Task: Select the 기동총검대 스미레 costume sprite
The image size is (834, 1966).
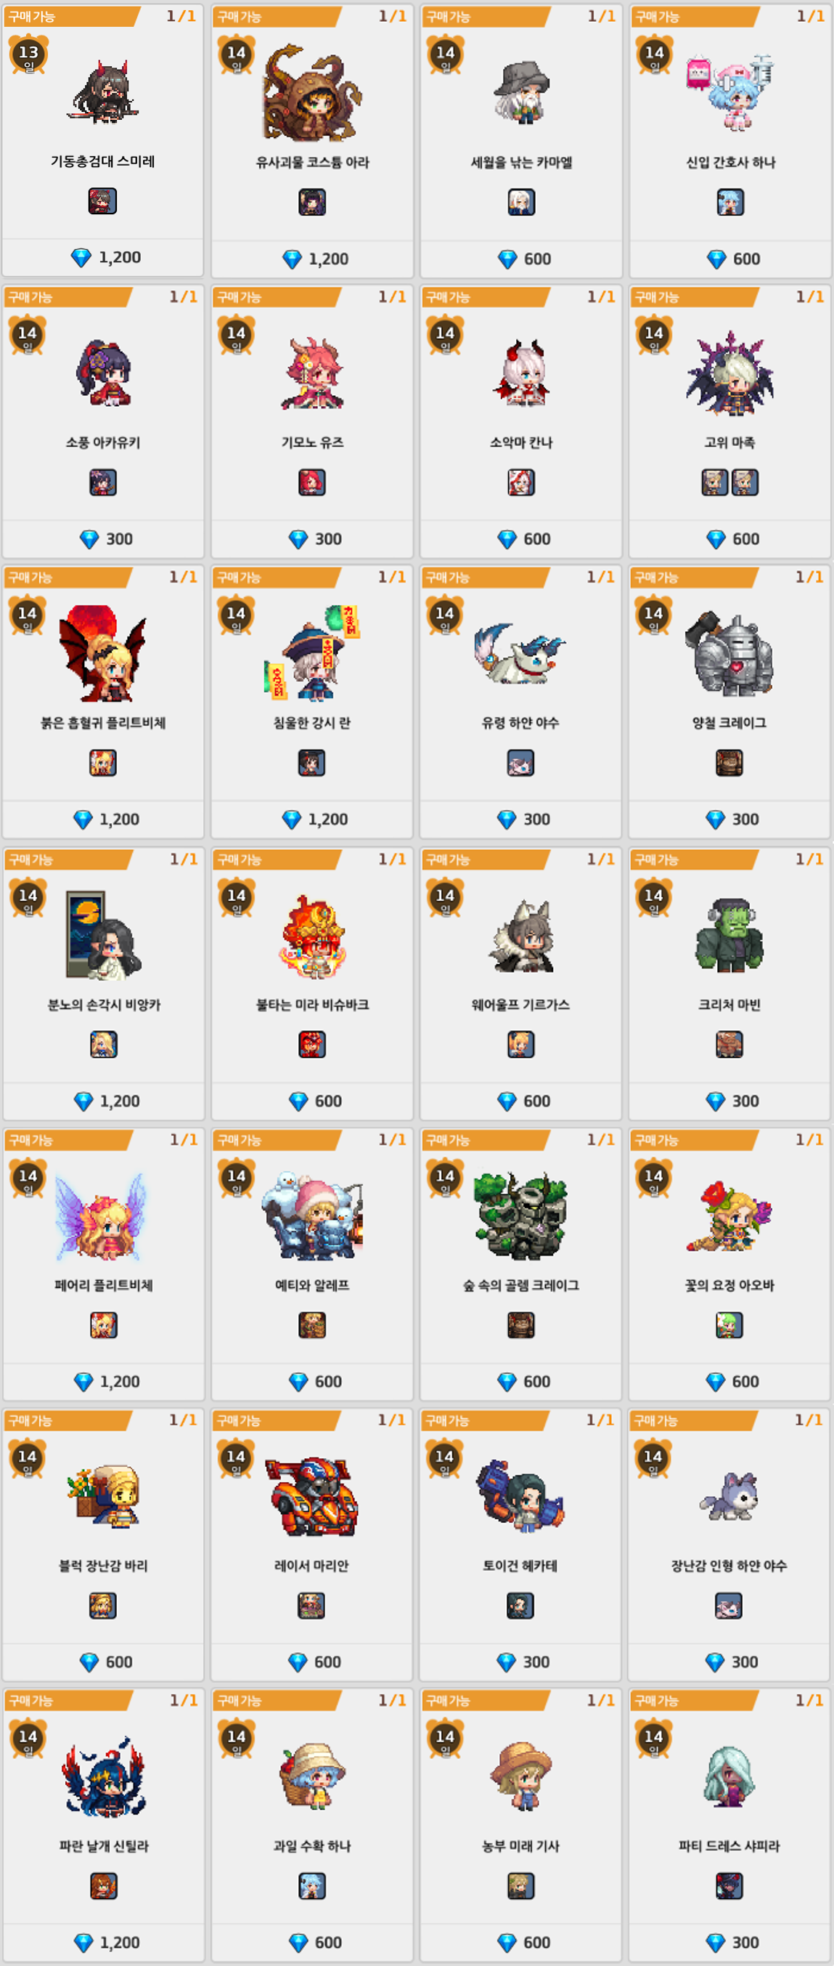Action: [x=105, y=94]
